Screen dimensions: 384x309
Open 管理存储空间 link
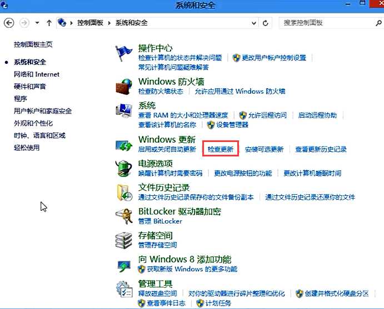[x=157, y=245]
